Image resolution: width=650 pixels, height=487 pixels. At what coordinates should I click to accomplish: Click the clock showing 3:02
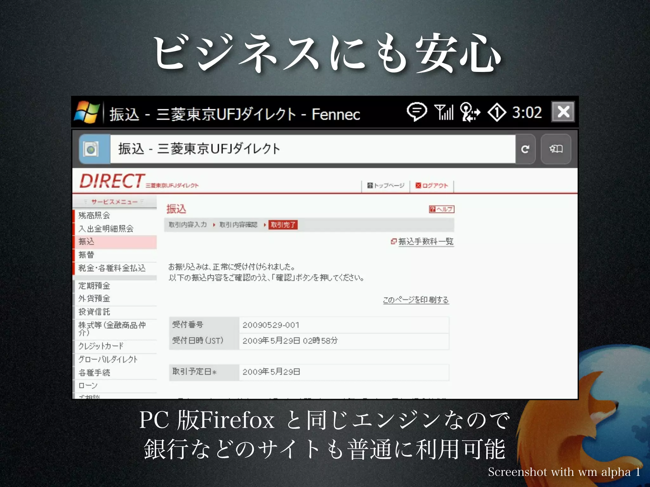pos(527,112)
